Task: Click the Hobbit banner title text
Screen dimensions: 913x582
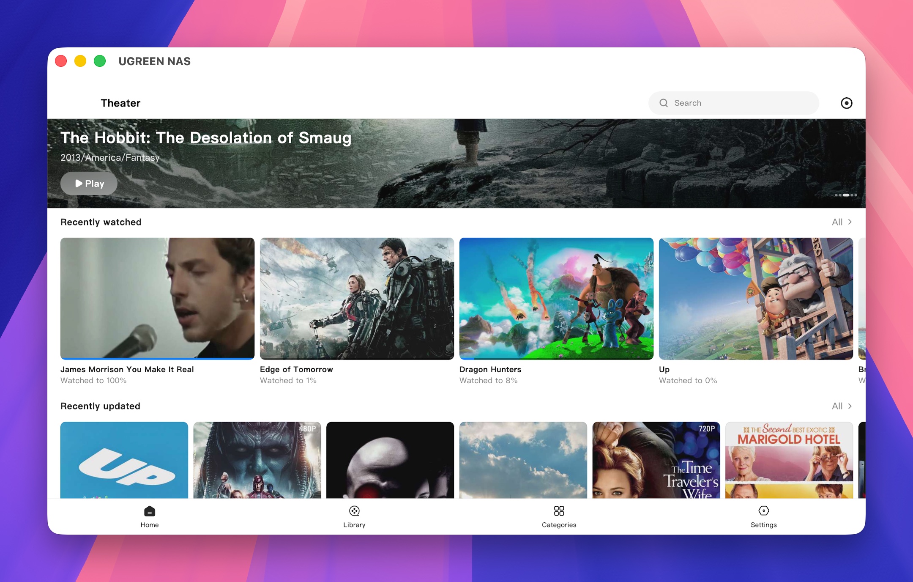Action: (x=206, y=138)
